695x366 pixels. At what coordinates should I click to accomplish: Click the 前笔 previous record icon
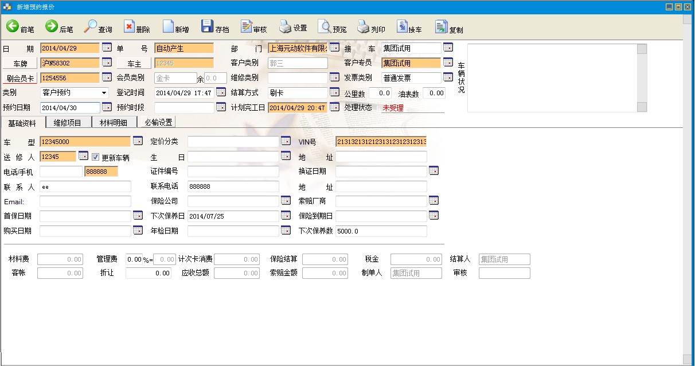pos(12,26)
